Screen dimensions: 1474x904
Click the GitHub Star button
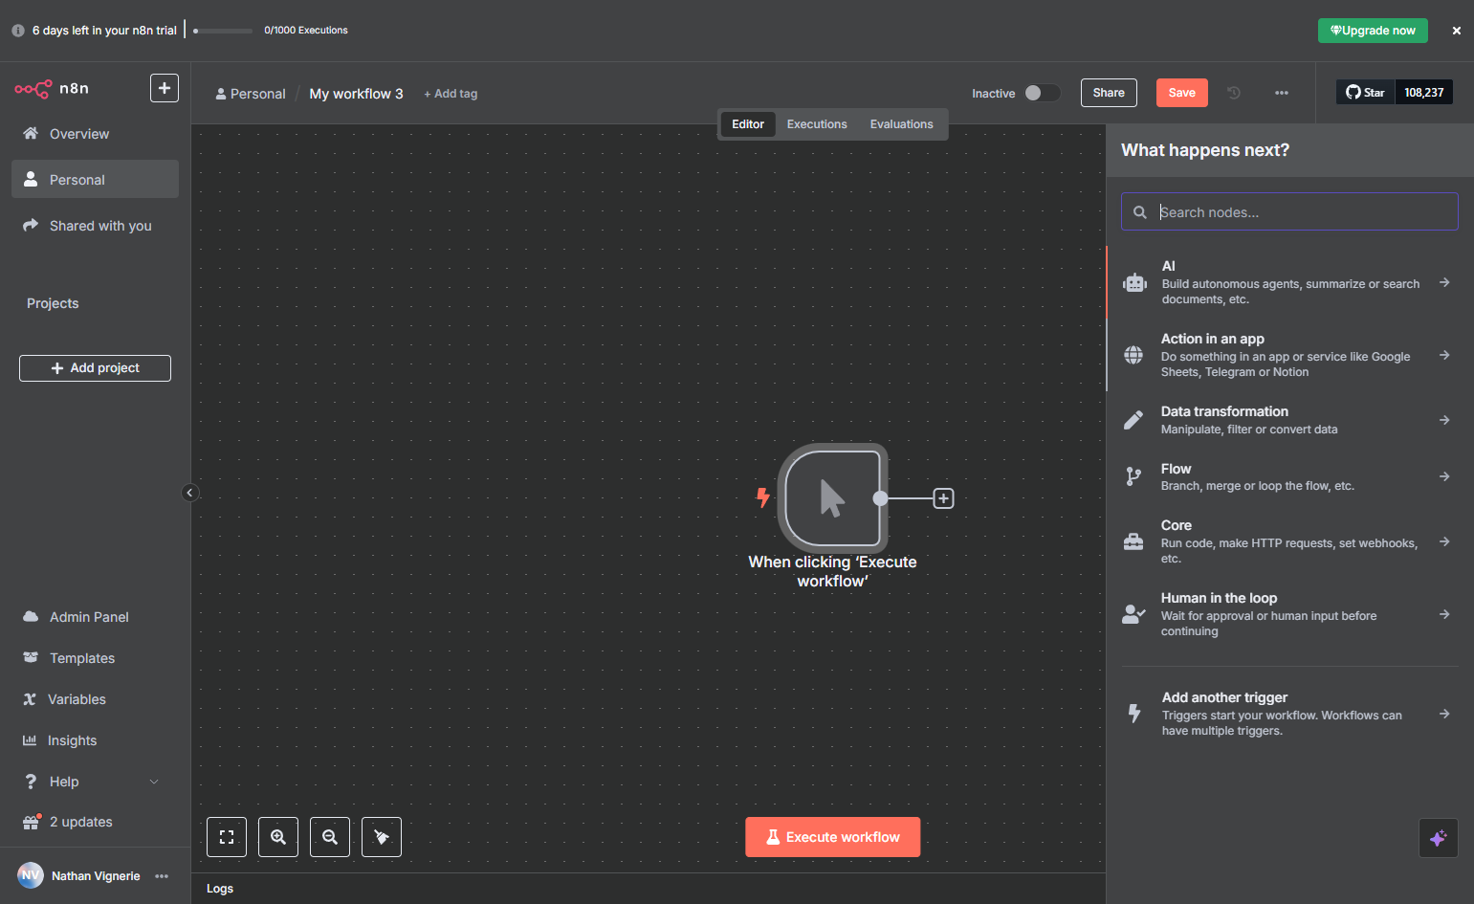click(x=1365, y=92)
